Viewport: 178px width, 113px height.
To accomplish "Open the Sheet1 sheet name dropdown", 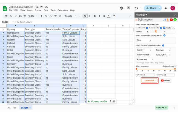I will coord(142,31).
